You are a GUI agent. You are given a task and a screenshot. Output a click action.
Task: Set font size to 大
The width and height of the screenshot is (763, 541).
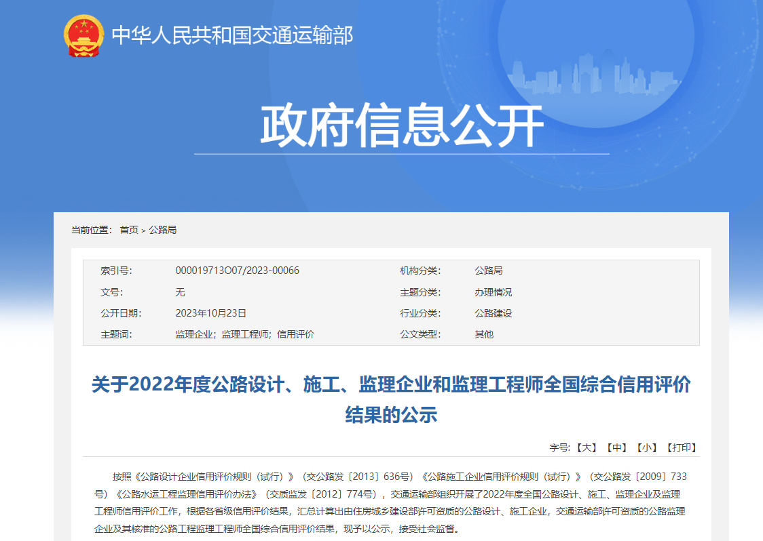click(x=587, y=447)
